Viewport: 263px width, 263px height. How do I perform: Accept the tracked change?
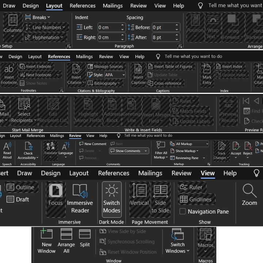tap(236, 150)
